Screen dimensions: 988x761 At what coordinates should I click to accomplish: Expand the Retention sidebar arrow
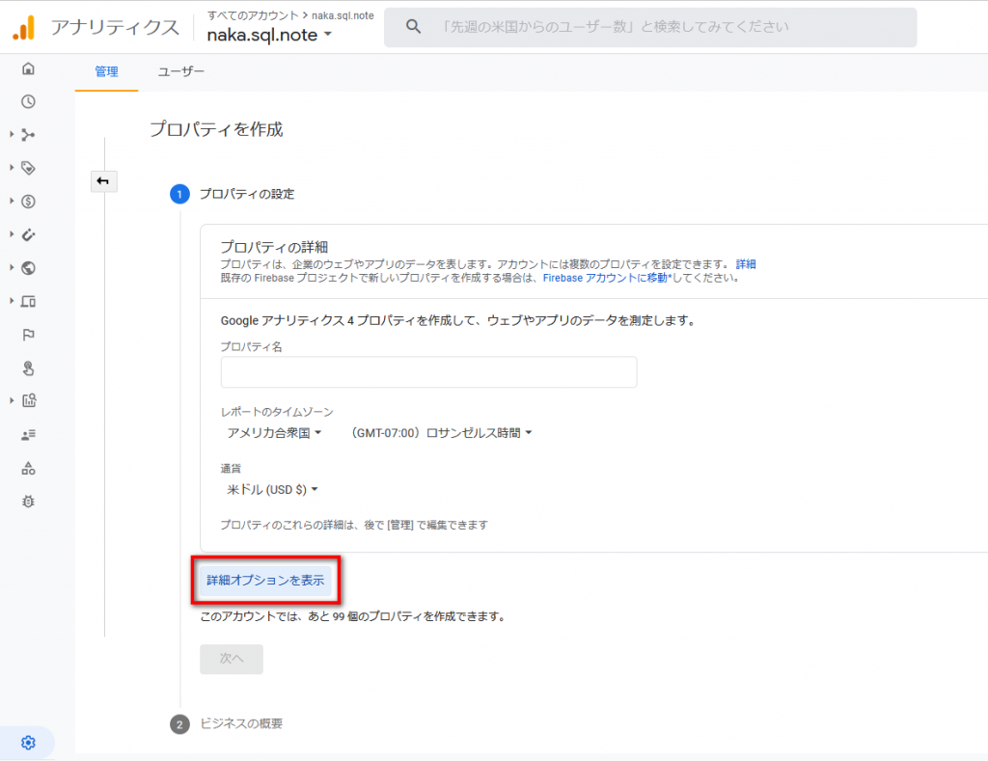click(12, 234)
